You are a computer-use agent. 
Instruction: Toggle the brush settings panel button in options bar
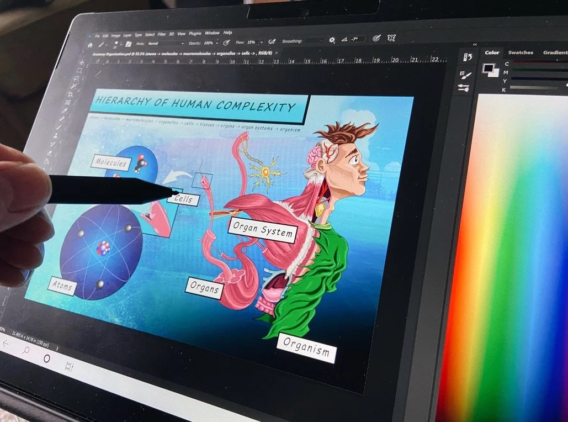(128, 44)
